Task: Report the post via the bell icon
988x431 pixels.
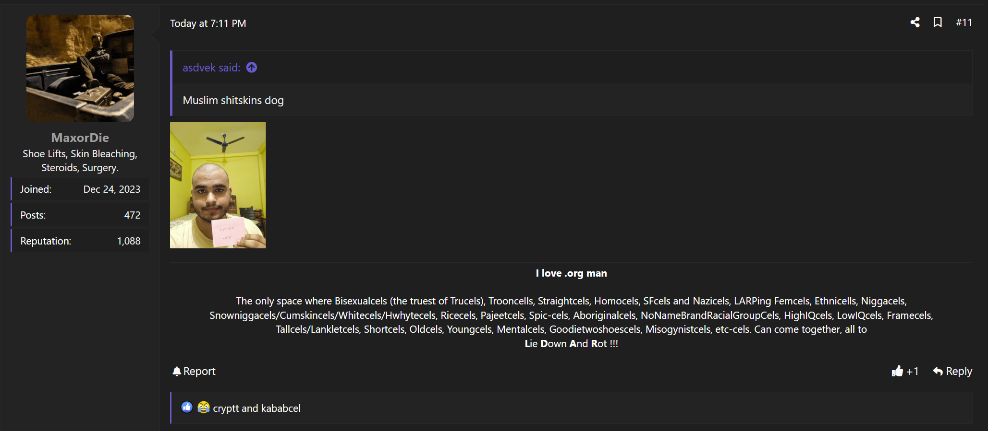Action: [194, 371]
